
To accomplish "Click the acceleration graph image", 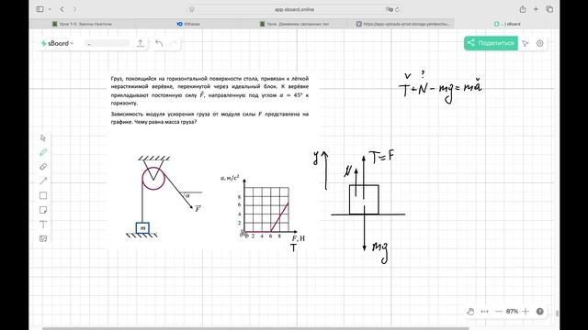I will [x=264, y=208].
